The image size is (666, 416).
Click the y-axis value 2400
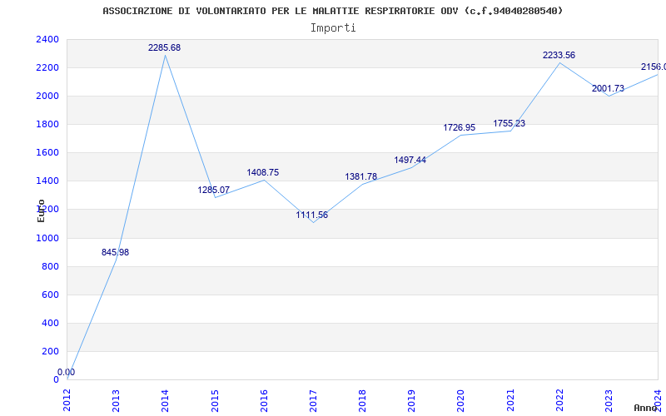[x=47, y=40]
